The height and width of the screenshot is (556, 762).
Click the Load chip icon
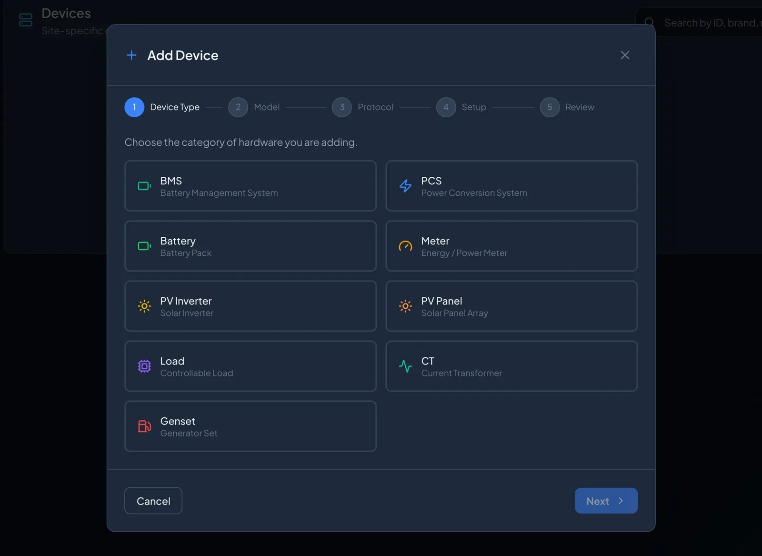(x=144, y=366)
